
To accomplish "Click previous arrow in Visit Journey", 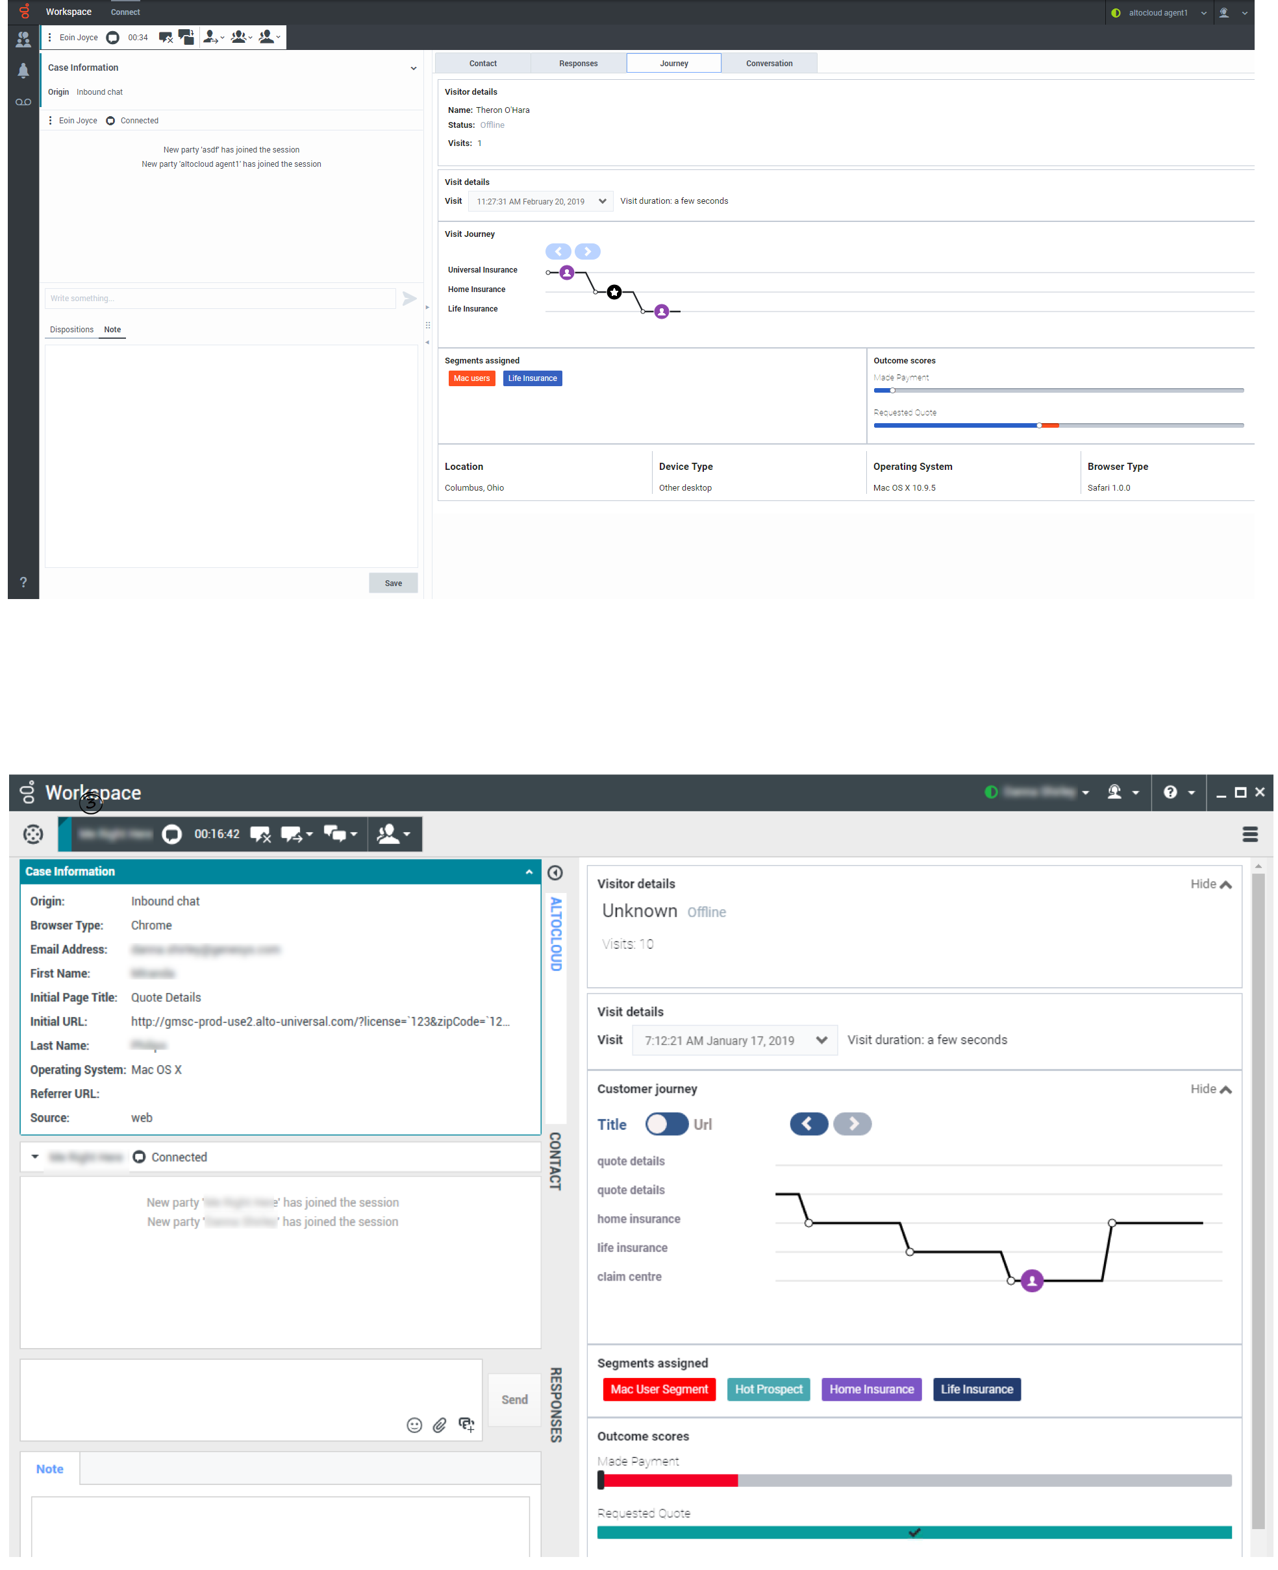I will pyautogui.click(x=558, y=252).
